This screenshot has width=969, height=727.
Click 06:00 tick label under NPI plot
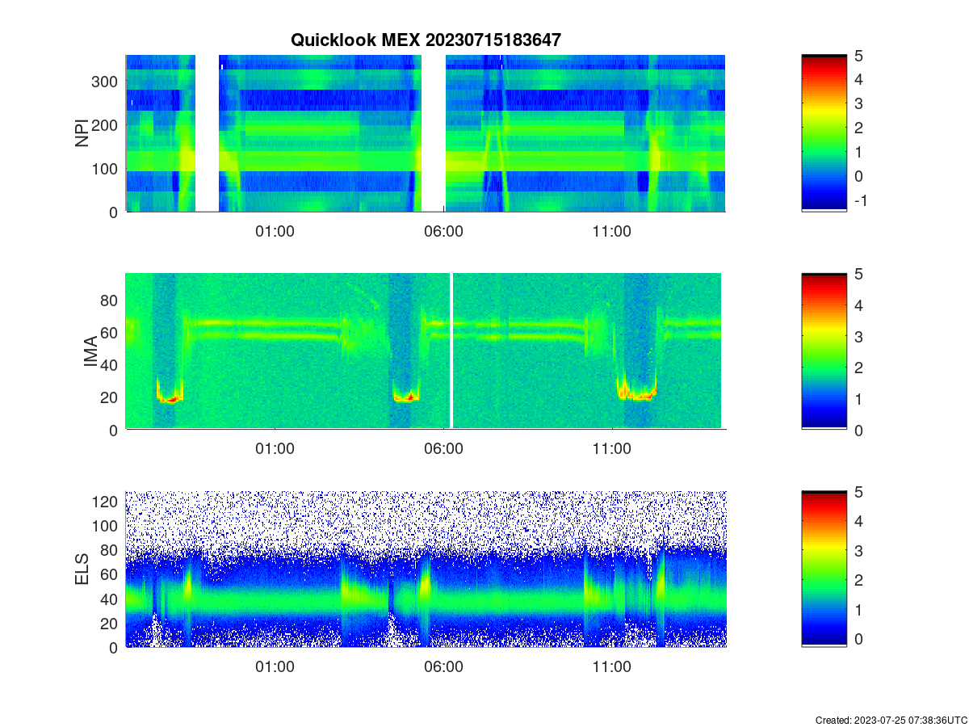point(443,231)
